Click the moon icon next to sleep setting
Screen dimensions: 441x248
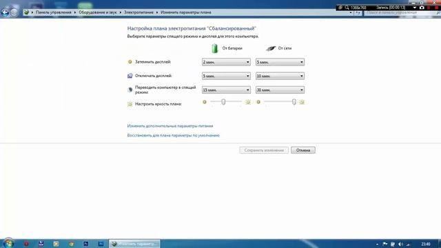click(x=130, y=90)
